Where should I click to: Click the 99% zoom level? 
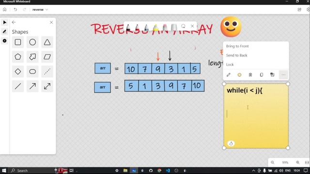coord(285,162)
